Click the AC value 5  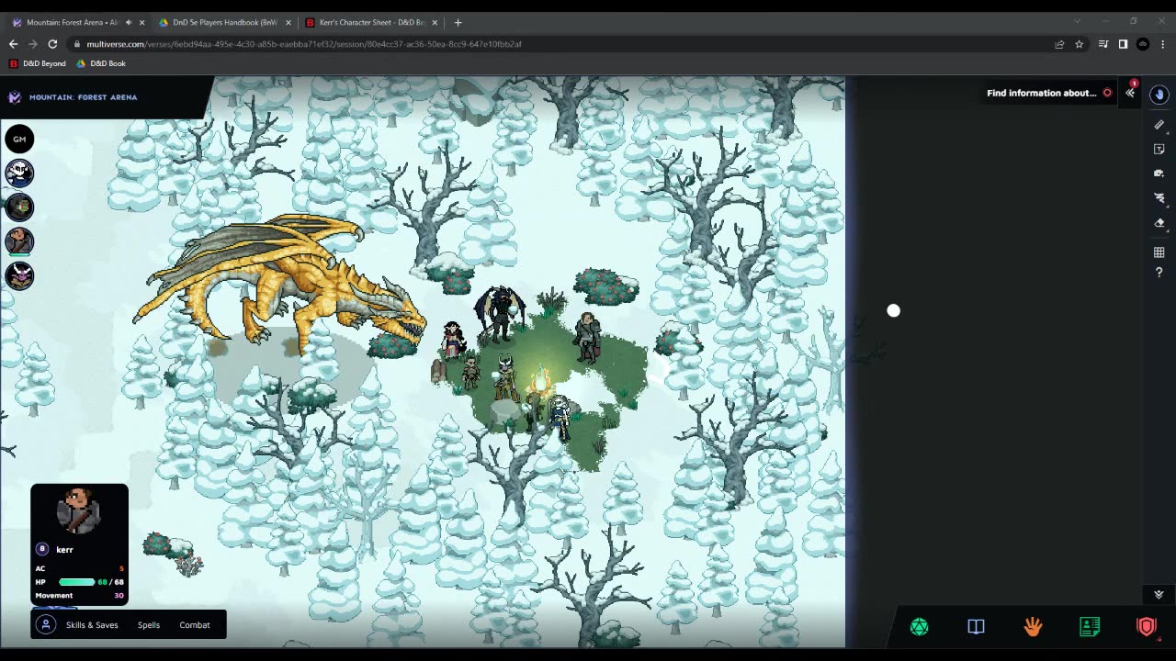click(x=121, y=569)
